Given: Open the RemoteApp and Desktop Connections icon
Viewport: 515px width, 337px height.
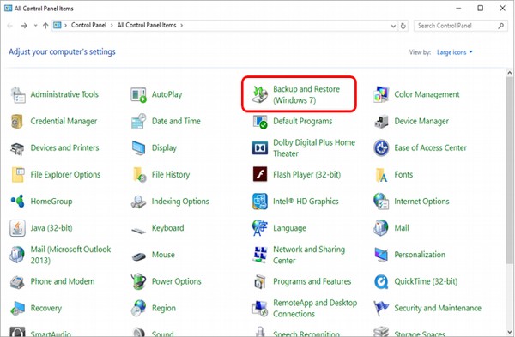Looking at the screenshot, I should 260,309.
